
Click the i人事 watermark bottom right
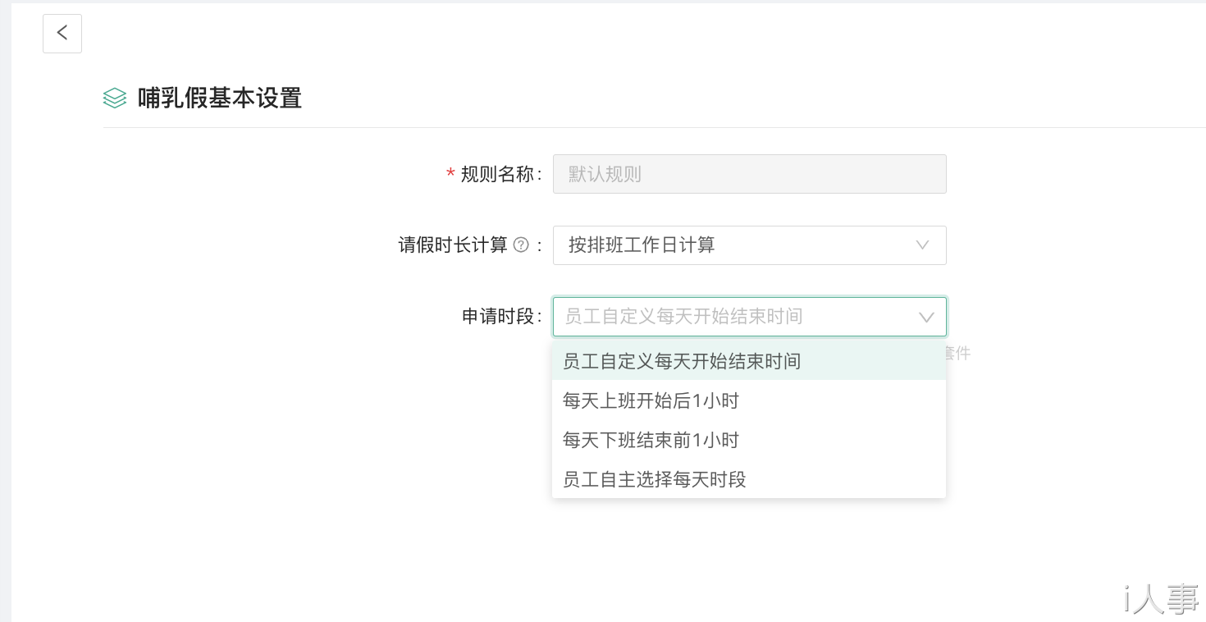(1159, 600)
